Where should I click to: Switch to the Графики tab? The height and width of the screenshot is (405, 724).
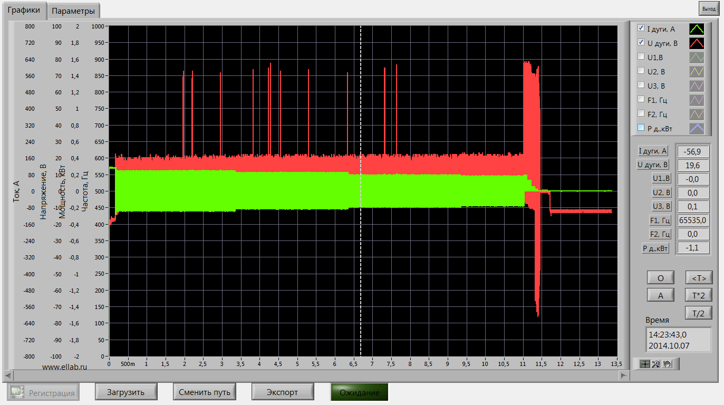24,10
